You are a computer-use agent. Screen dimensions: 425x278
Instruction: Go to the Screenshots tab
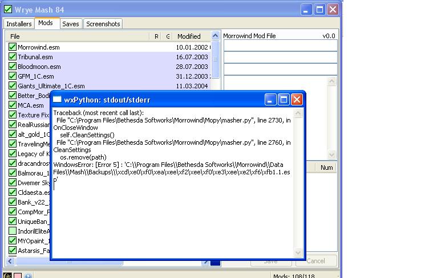pyautogui.click(x=103, y=24)
